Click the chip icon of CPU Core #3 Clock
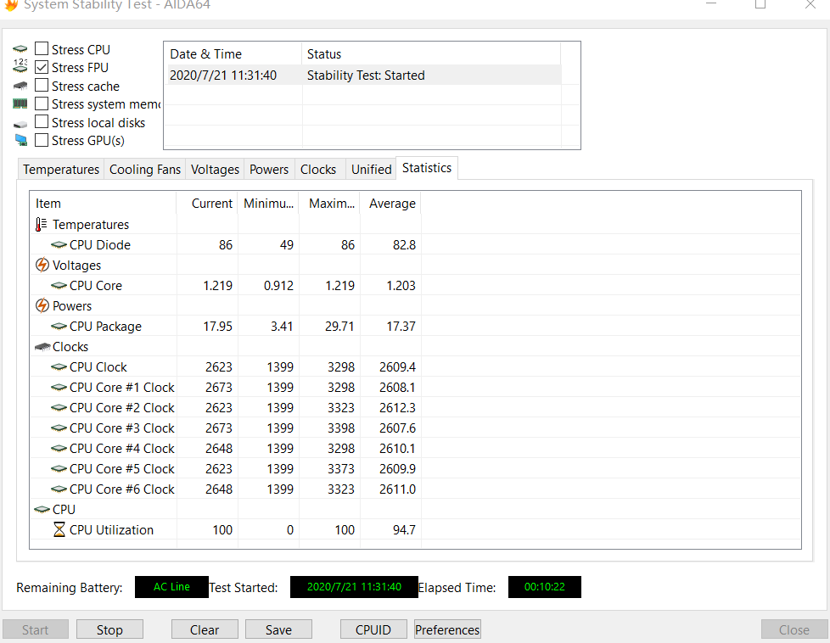The height and width of the screenshot is (643, 830). (59, 428)
